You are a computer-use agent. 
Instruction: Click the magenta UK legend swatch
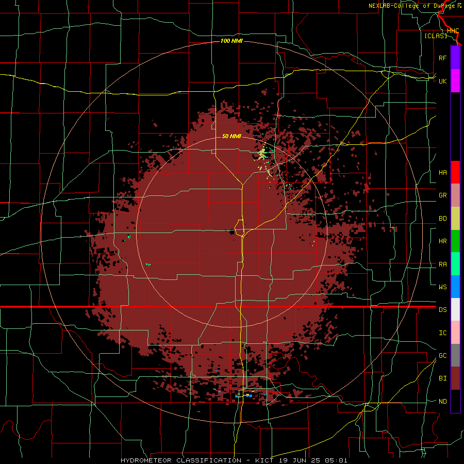coord(455,81)
